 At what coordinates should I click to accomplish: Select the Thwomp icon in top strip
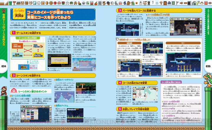tap(100, 3)
